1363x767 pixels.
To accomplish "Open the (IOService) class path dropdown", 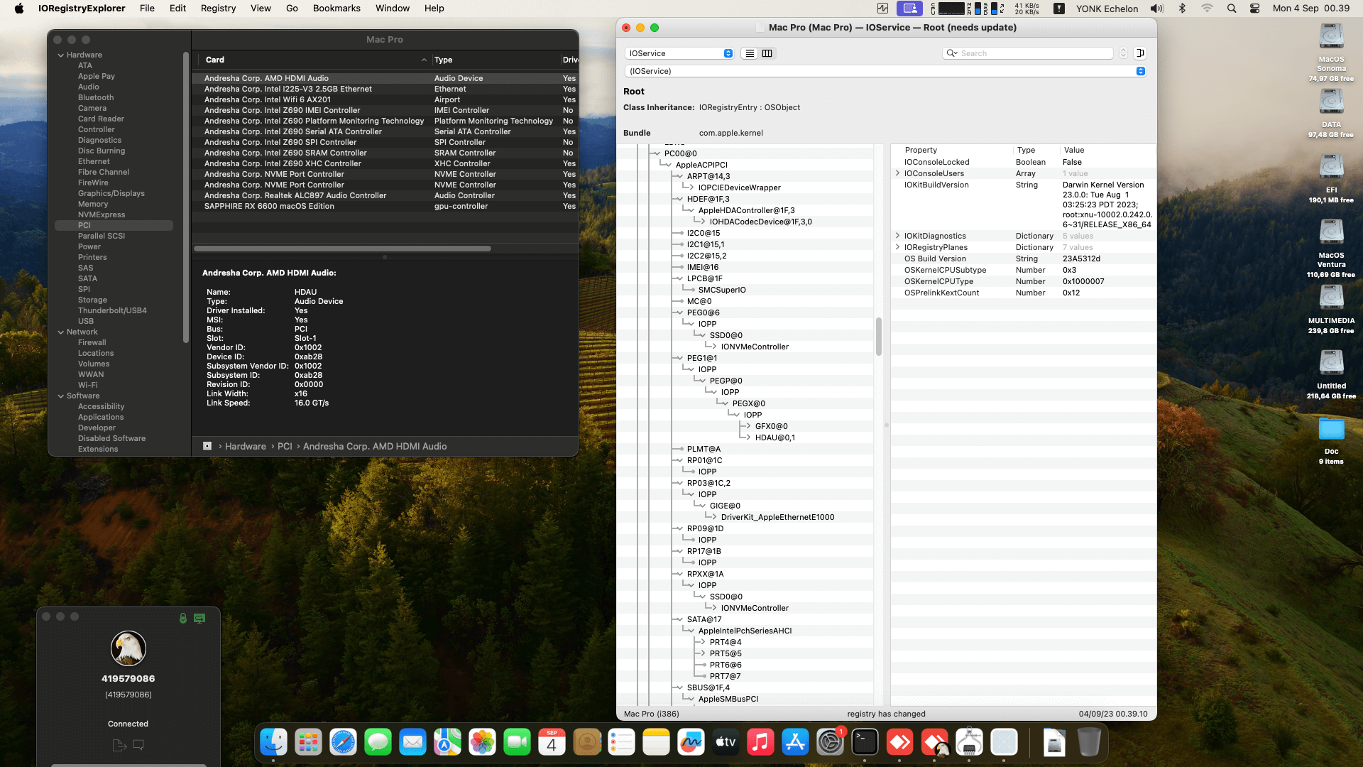I will (x=885, y=71).
